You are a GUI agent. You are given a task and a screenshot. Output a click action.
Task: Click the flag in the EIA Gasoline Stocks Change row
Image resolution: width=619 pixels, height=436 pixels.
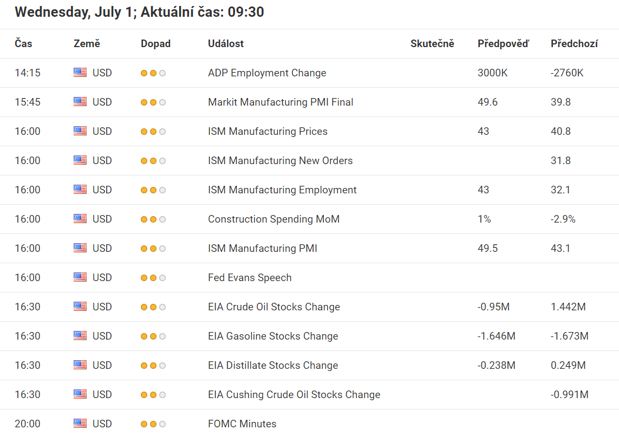(x=80, y=336)
